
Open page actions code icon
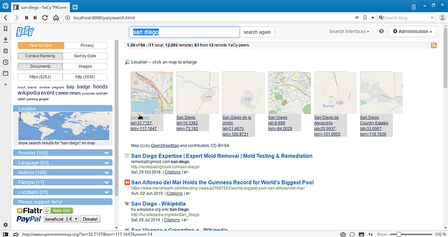tap(371, 234)
